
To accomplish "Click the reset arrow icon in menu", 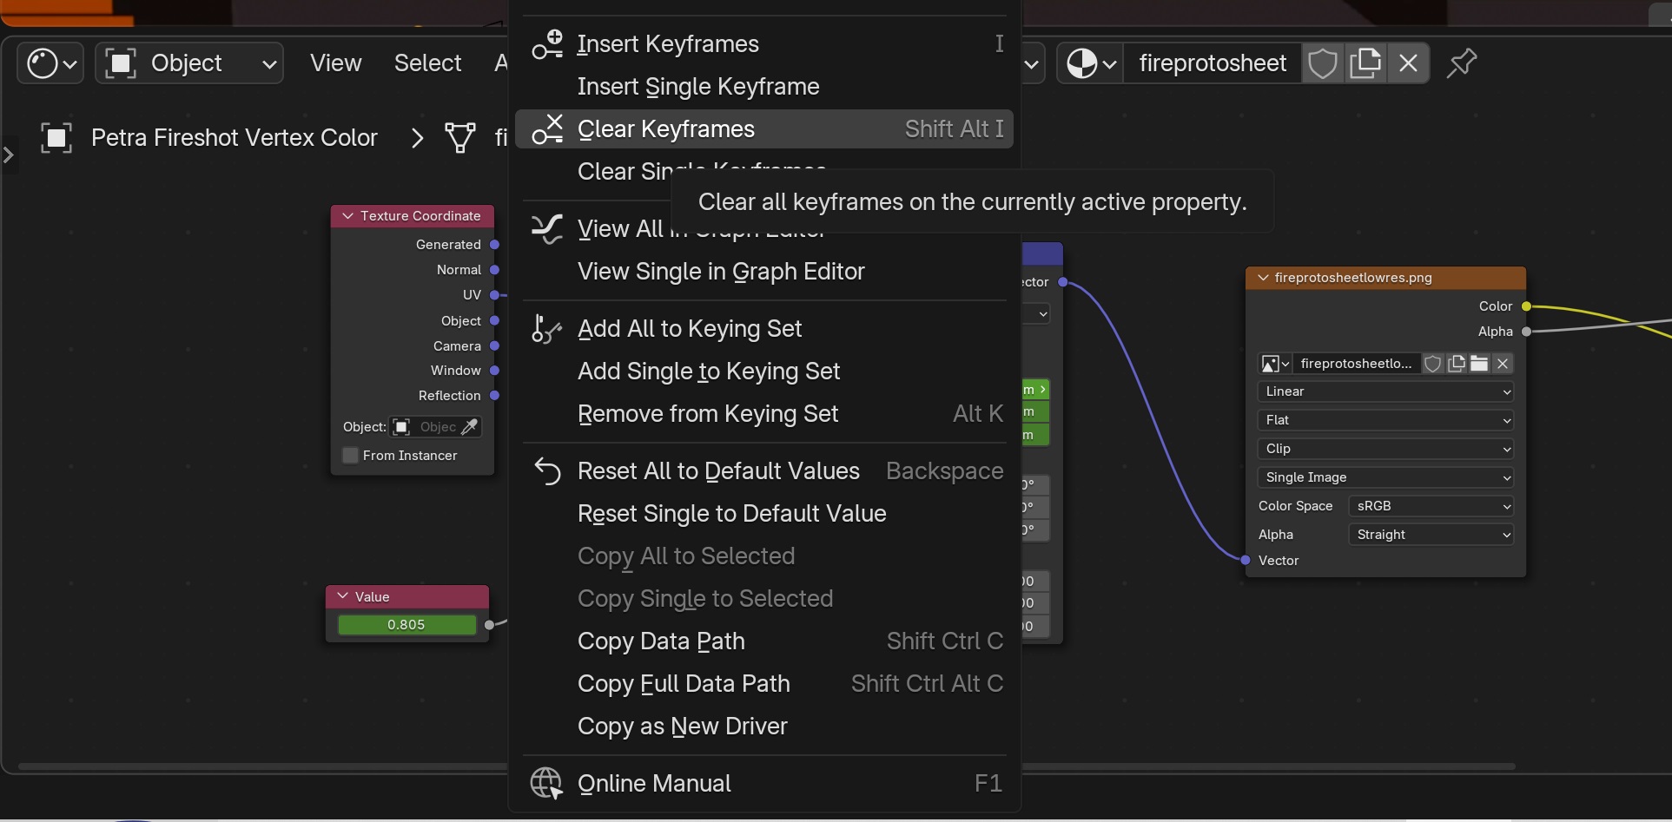I will tap(547, 471).
